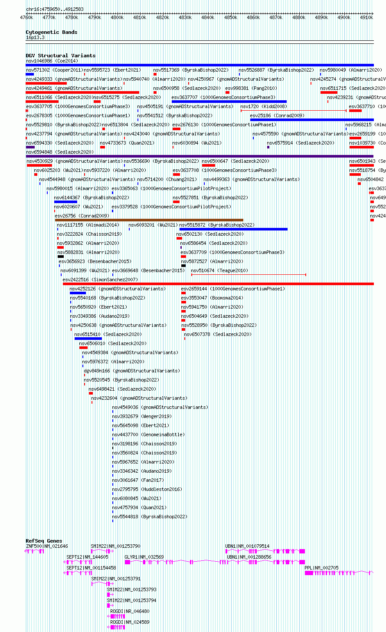Select nsv5517369 (ByrskaBishop2022) label
This screenshot has width=386, height=632.
(191, 70)
